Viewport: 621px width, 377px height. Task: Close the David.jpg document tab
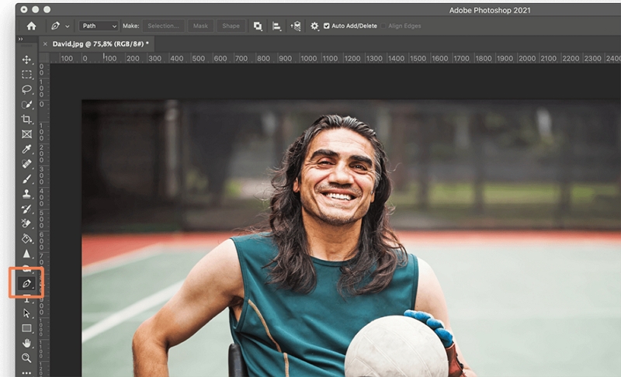(x=44, y=44)
